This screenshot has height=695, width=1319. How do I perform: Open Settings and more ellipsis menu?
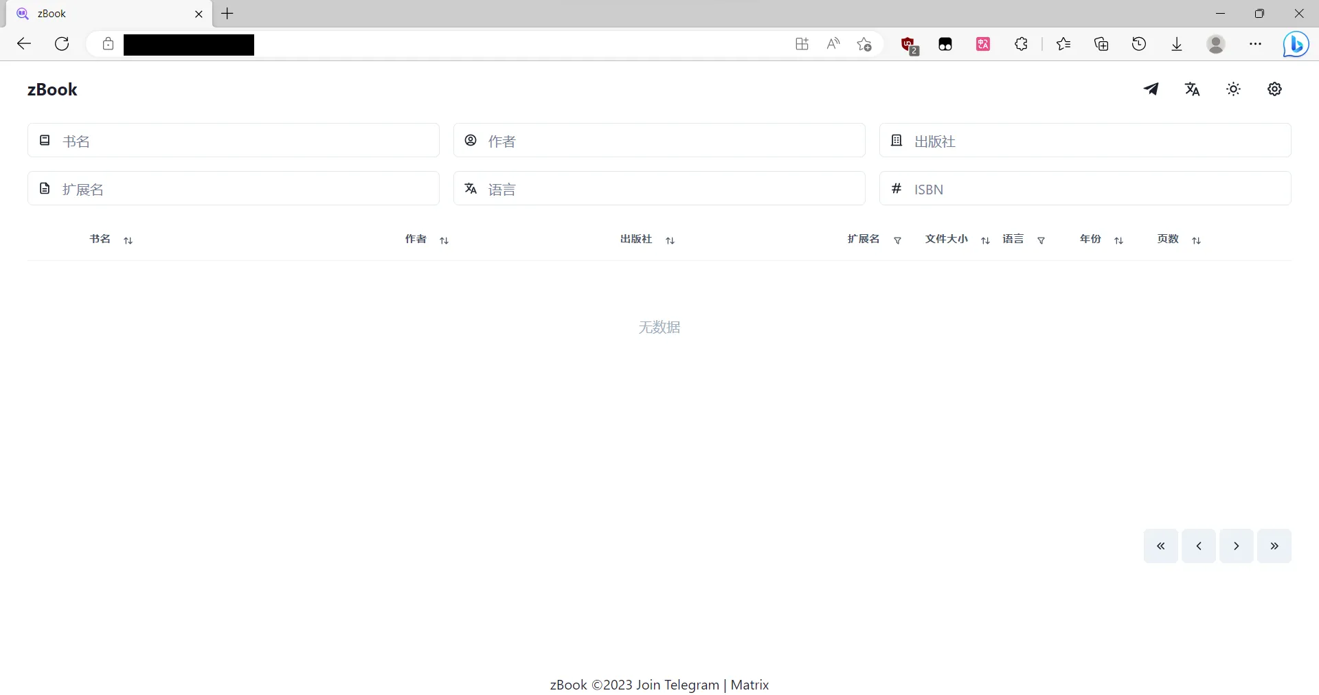pos(1255,44)
